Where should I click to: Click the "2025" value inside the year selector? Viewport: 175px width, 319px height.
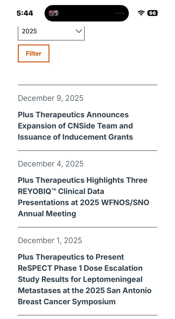tap(29, 31)
